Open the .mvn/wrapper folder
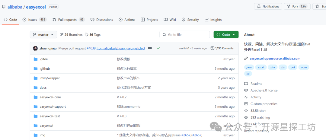The height and width of the screenshot is (140, 326). click(x=50, y=78)
